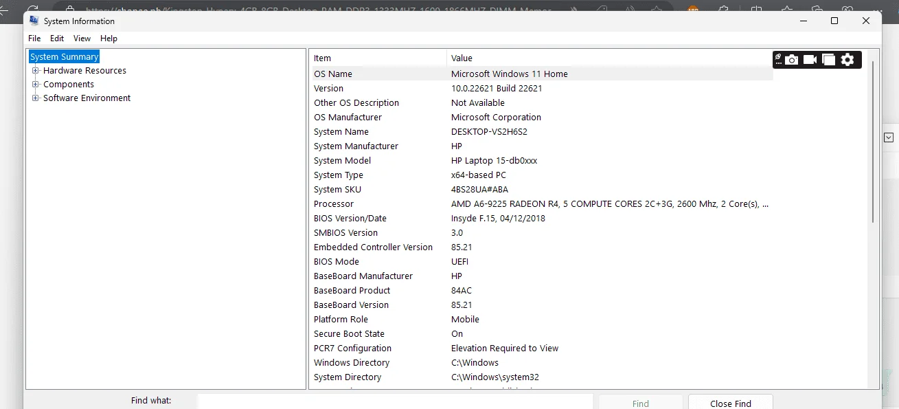Image resolution: width=899 pixels, height=409 pixels.
Task: Expand the Hardware Resources node
Action: click(36, 70)
